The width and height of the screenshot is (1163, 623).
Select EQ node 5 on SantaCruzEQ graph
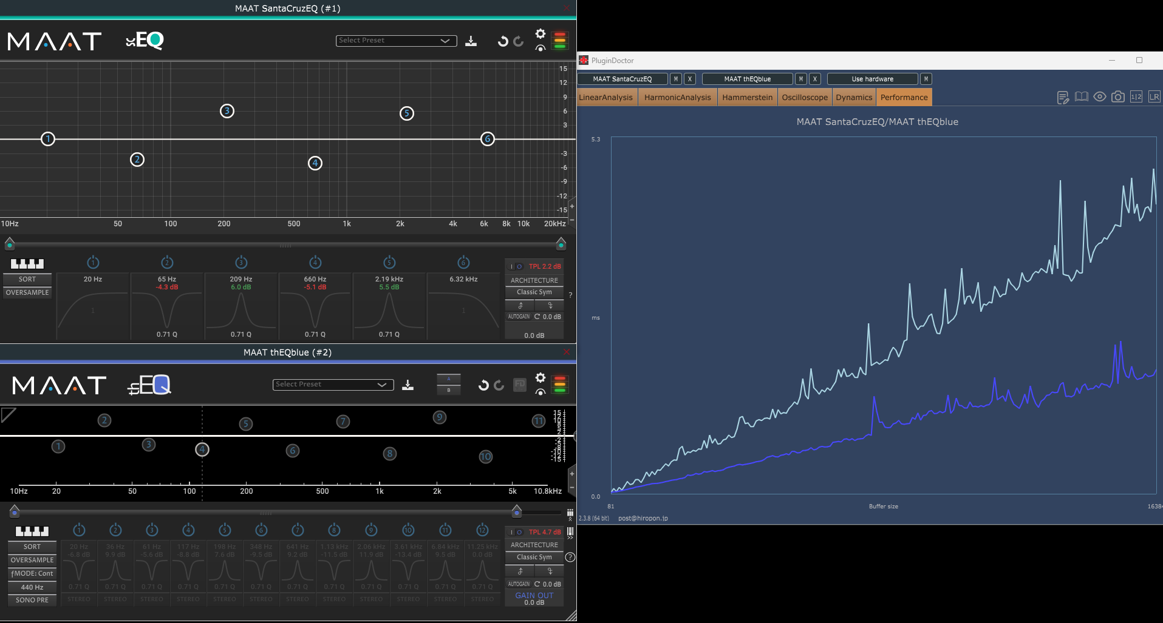(x=407, y=113)
